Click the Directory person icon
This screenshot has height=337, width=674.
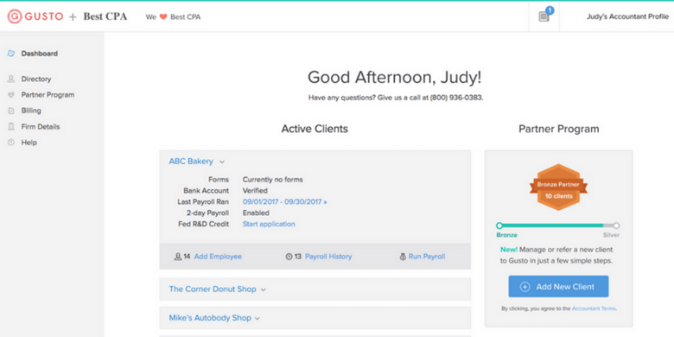[x=11, y=79]
